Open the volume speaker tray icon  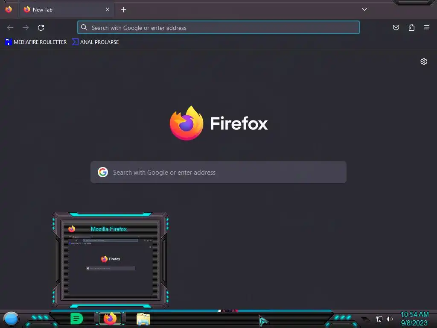point(390,319)
